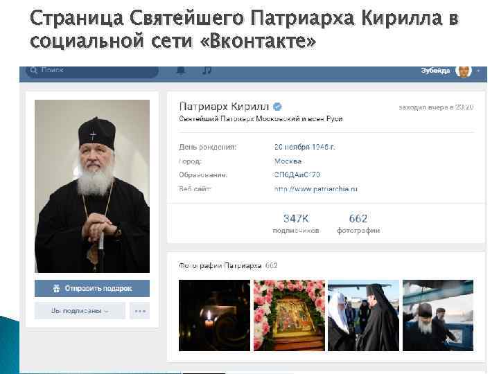Open the user avatar in header

point(464,71)
